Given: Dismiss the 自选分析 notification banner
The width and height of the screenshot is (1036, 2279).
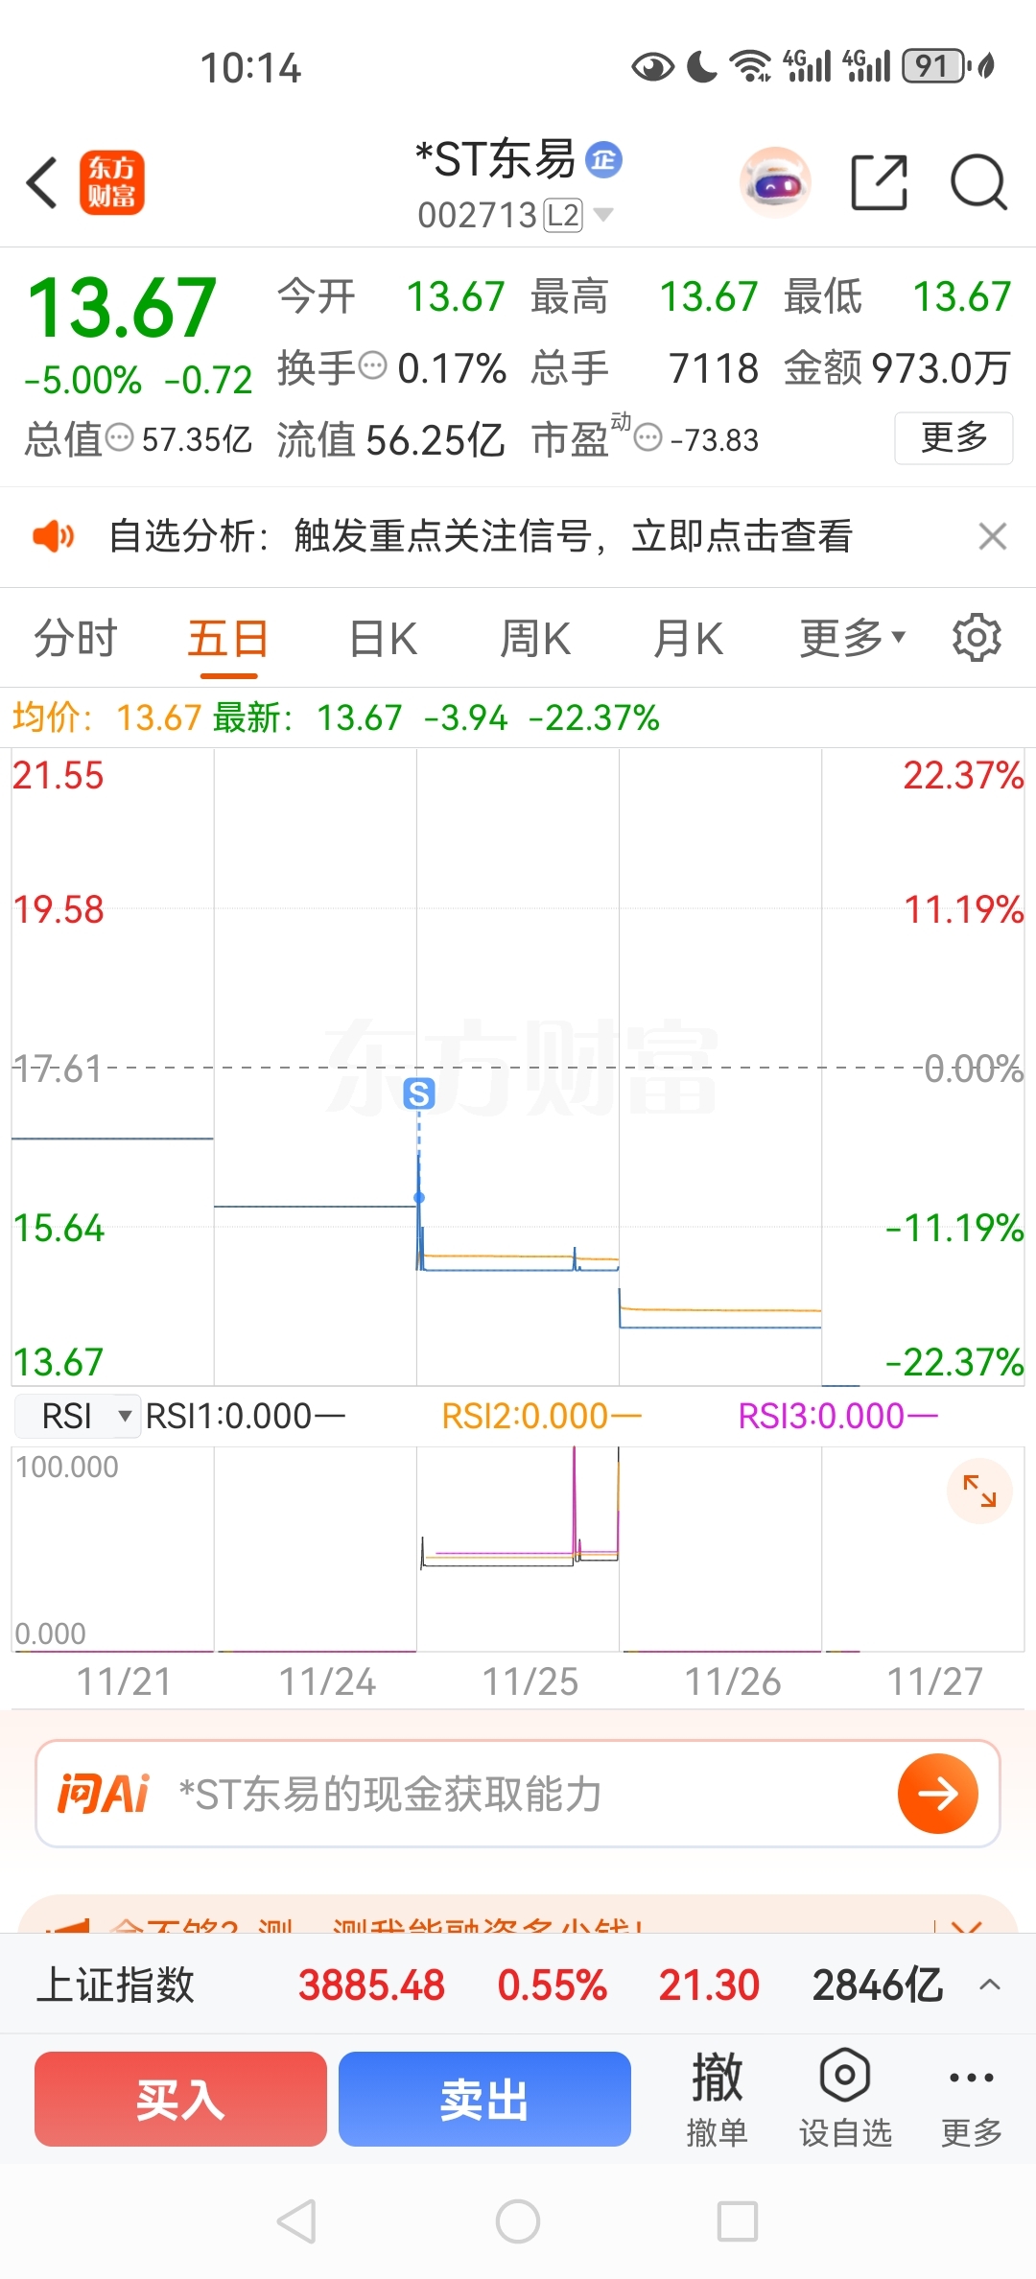Looking at the screenshot, I should point(993,536).
